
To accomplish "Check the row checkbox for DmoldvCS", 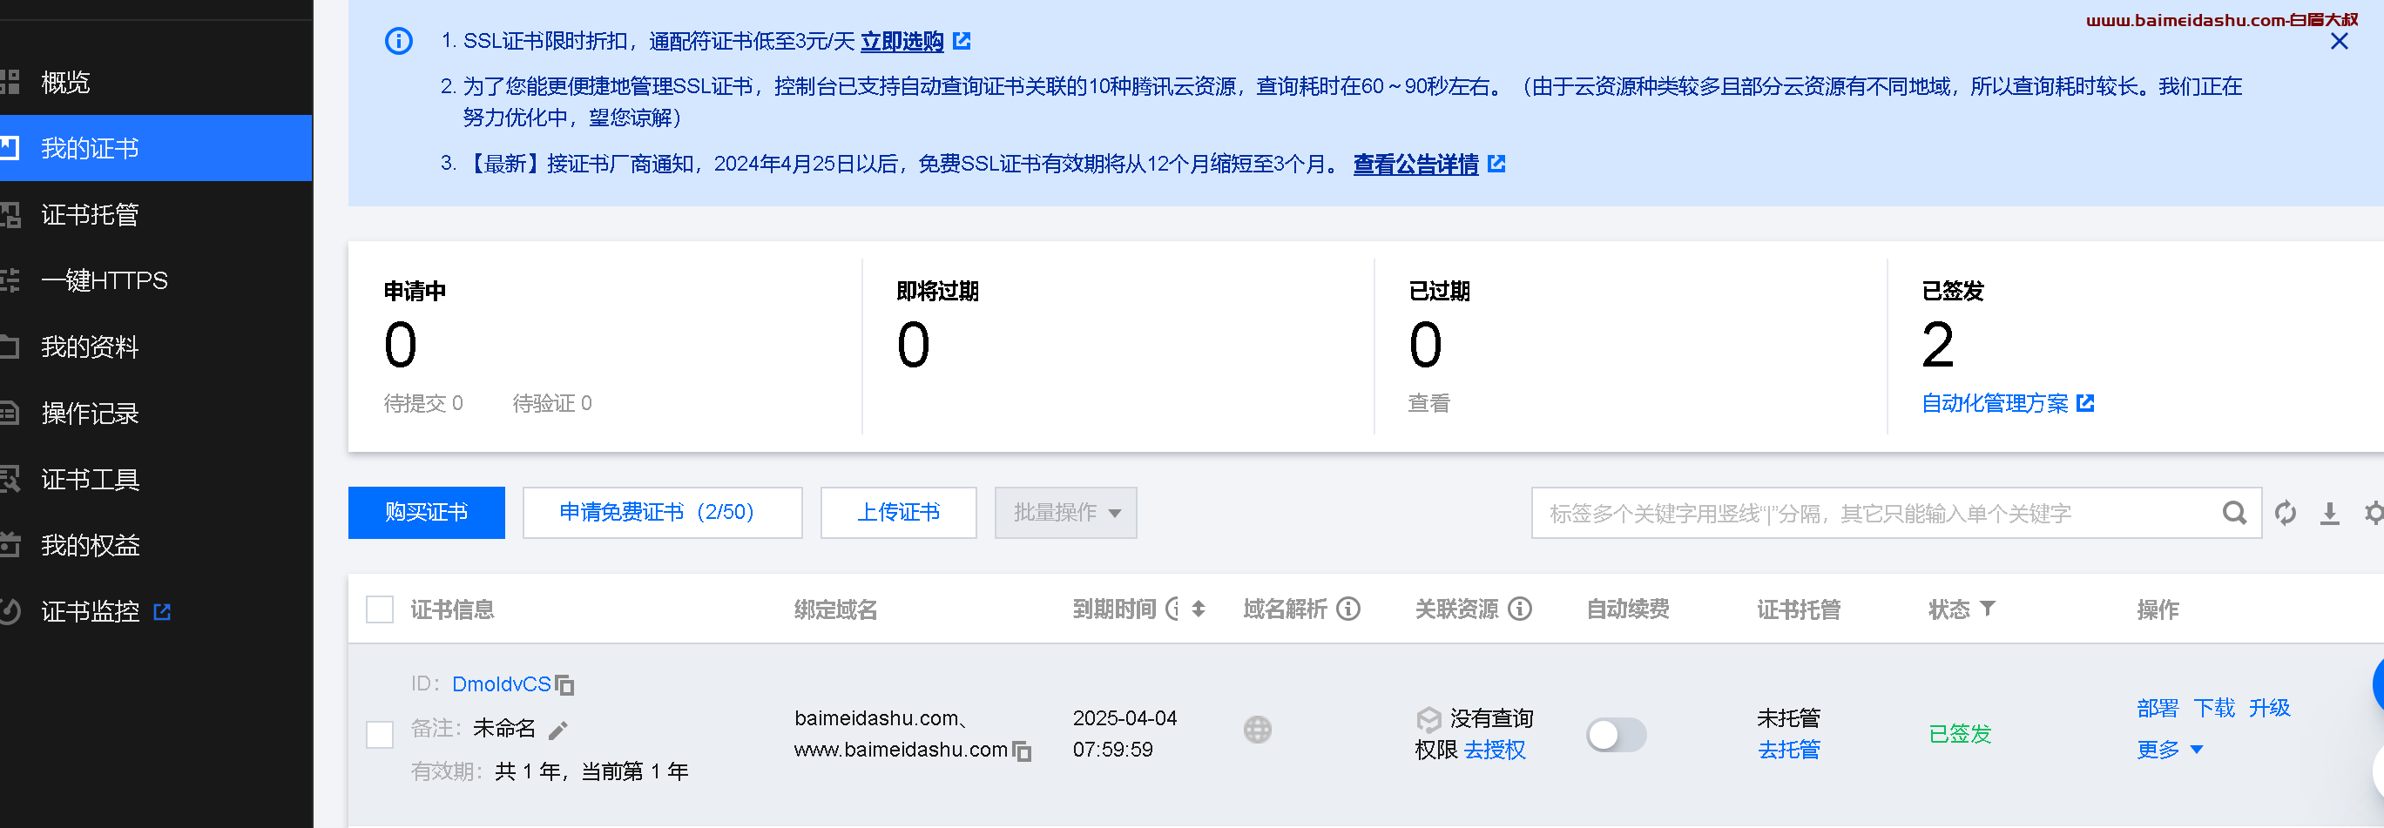I will click(x=380, y=735).
